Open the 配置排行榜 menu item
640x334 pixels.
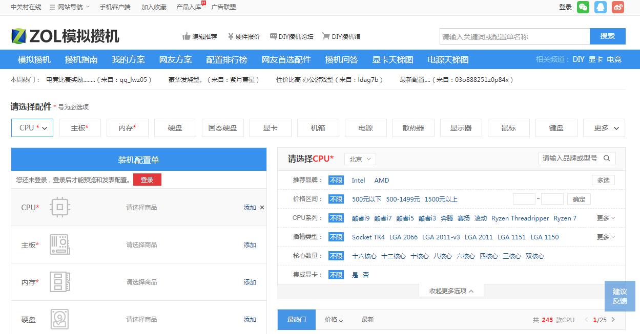tap(226, 59)
